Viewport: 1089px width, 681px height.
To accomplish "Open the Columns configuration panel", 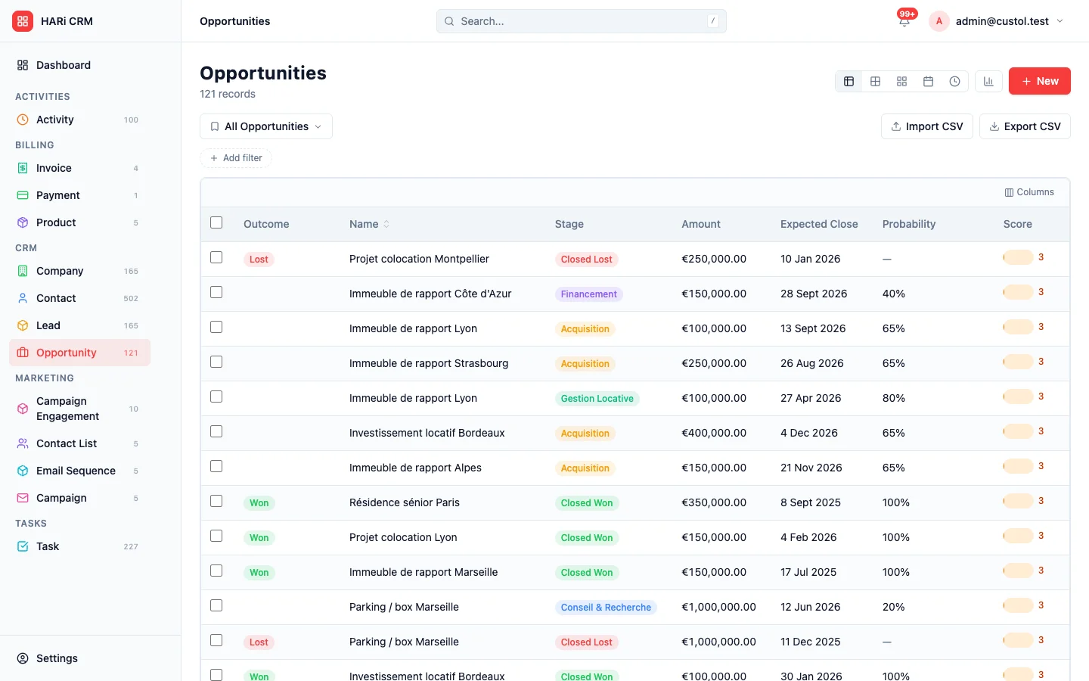I will 1029,191.
